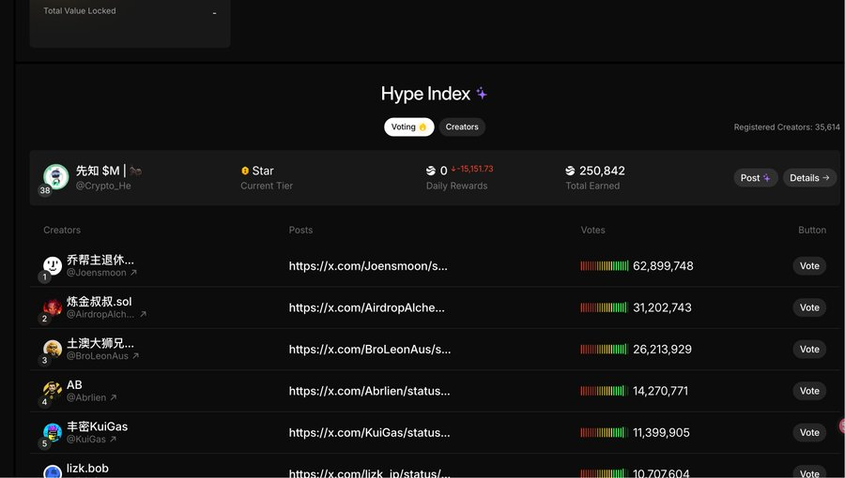Switch to the Creators tab
The width and height of the screenshot is (845, 478).
[462, 127]
